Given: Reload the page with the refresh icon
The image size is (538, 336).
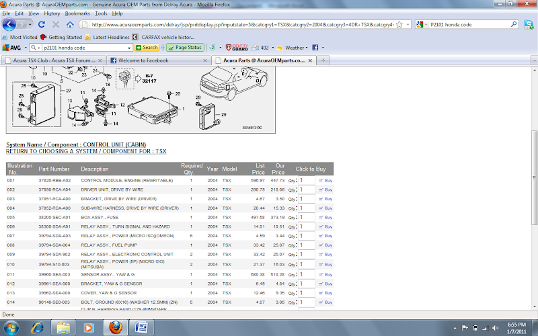Looking at the screenshot, I should click(x=42, y=25).
